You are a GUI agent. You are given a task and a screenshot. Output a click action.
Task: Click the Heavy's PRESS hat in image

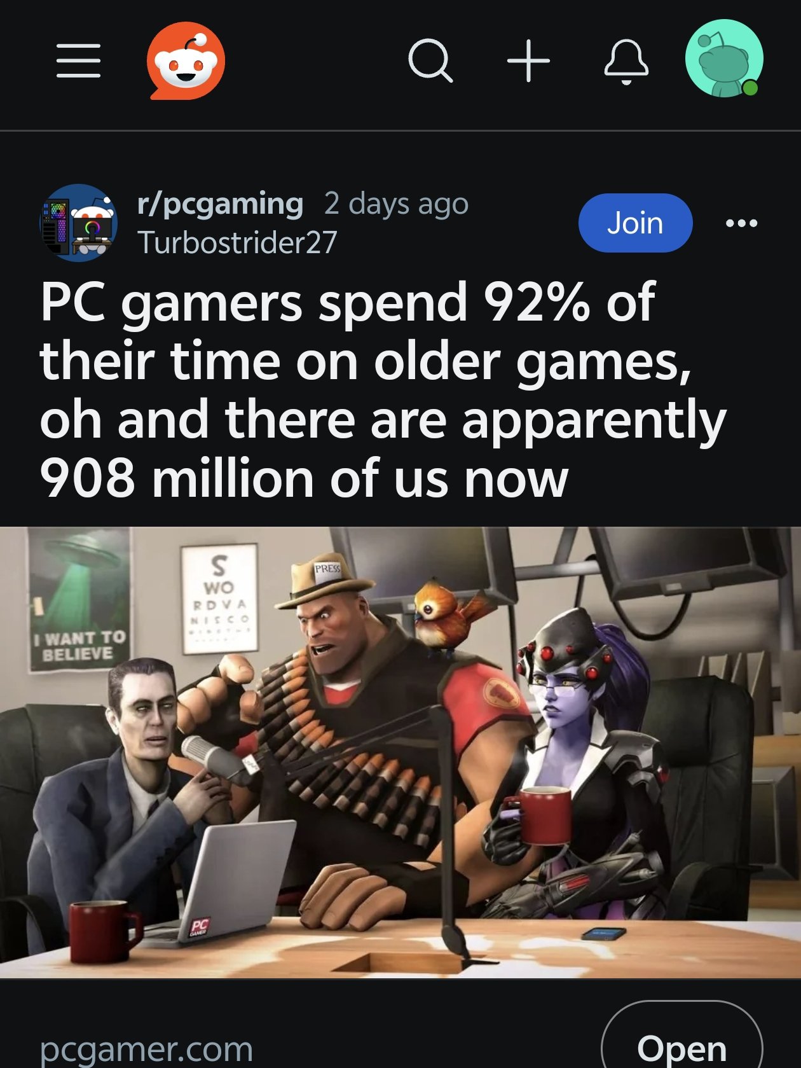(325, 582)
